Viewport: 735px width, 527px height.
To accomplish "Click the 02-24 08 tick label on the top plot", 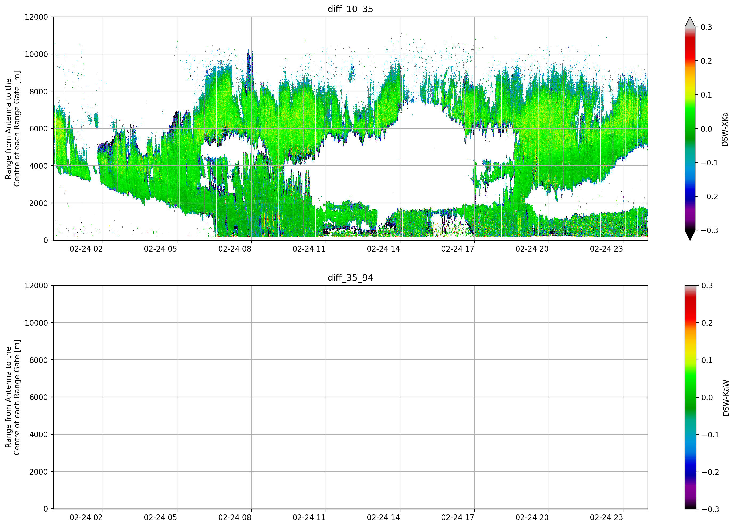I will (x=235, y=249).
